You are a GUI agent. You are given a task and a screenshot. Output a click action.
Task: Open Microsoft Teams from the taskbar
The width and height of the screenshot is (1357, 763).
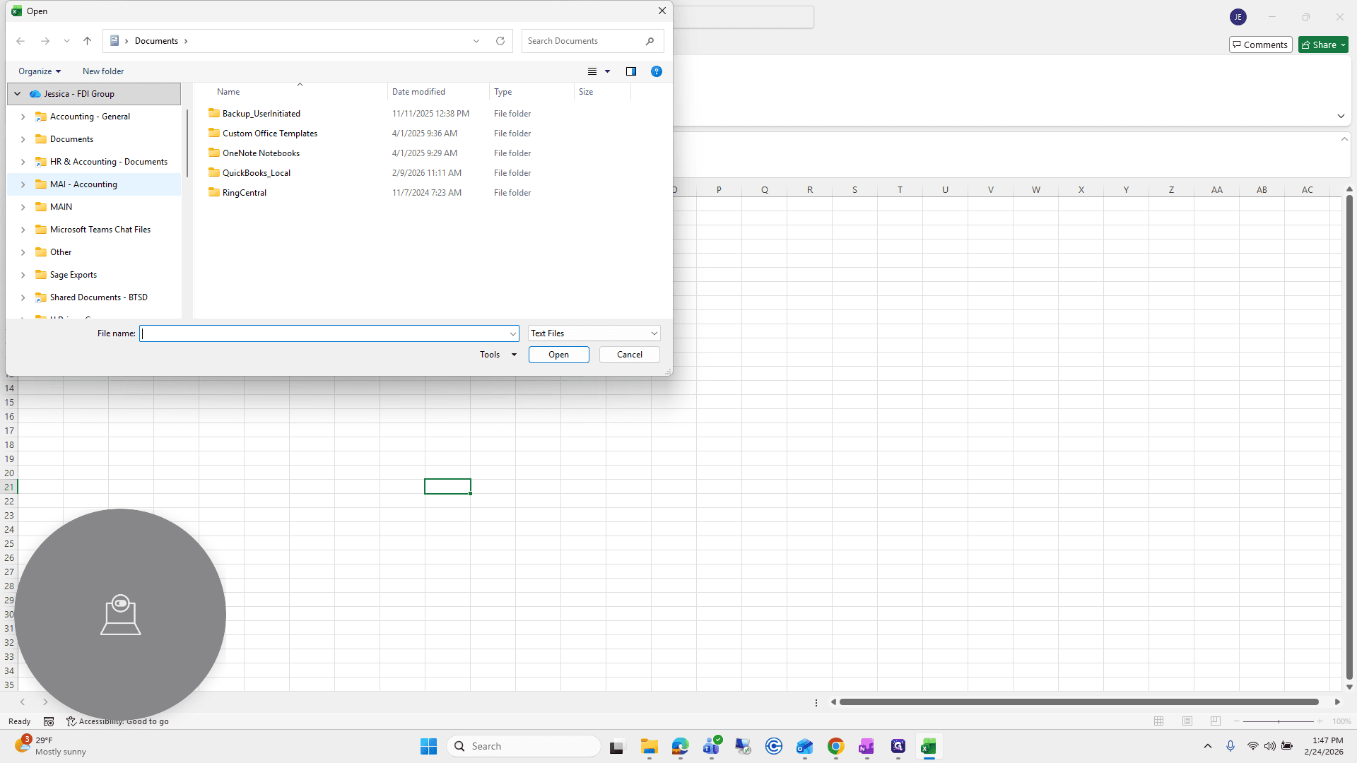pyautogui.click(x=712, y=746)
